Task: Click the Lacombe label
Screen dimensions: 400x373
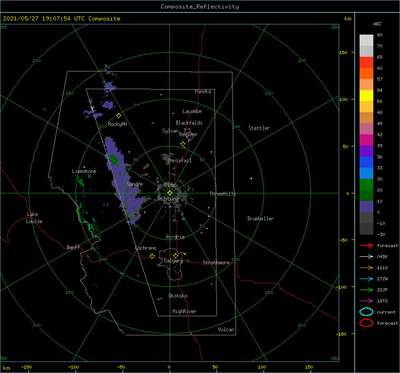Action: 192,111
